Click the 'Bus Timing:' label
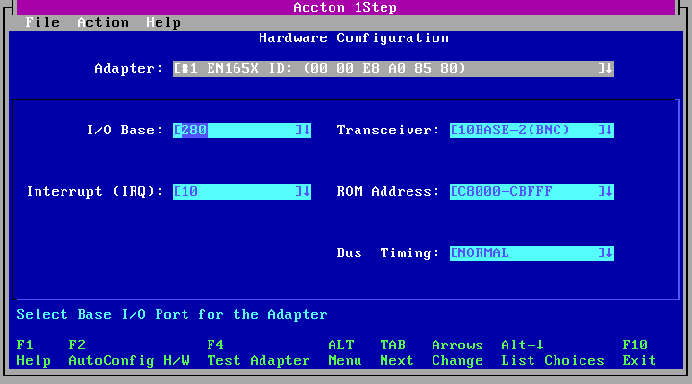692x384 pixels. tap(388, 253)
